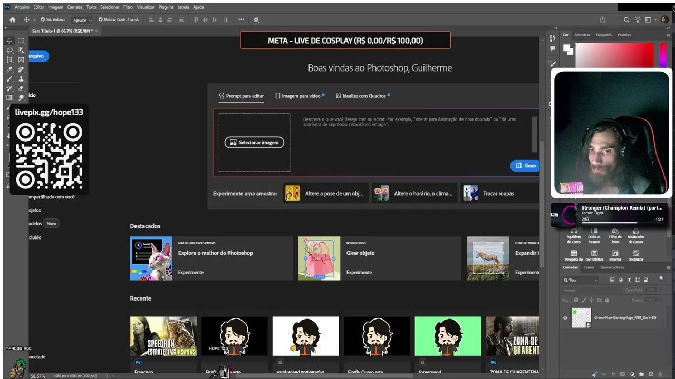Toggle Sel. Autom. checkbox
Image resolution: width=675 pixels, height=379 pixels.
[43, 19]
